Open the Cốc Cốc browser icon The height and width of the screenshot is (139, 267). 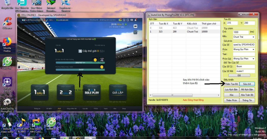click(x=7, y=63)
